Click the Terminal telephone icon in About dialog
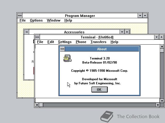Screen dimensions: 165x123 67,58
